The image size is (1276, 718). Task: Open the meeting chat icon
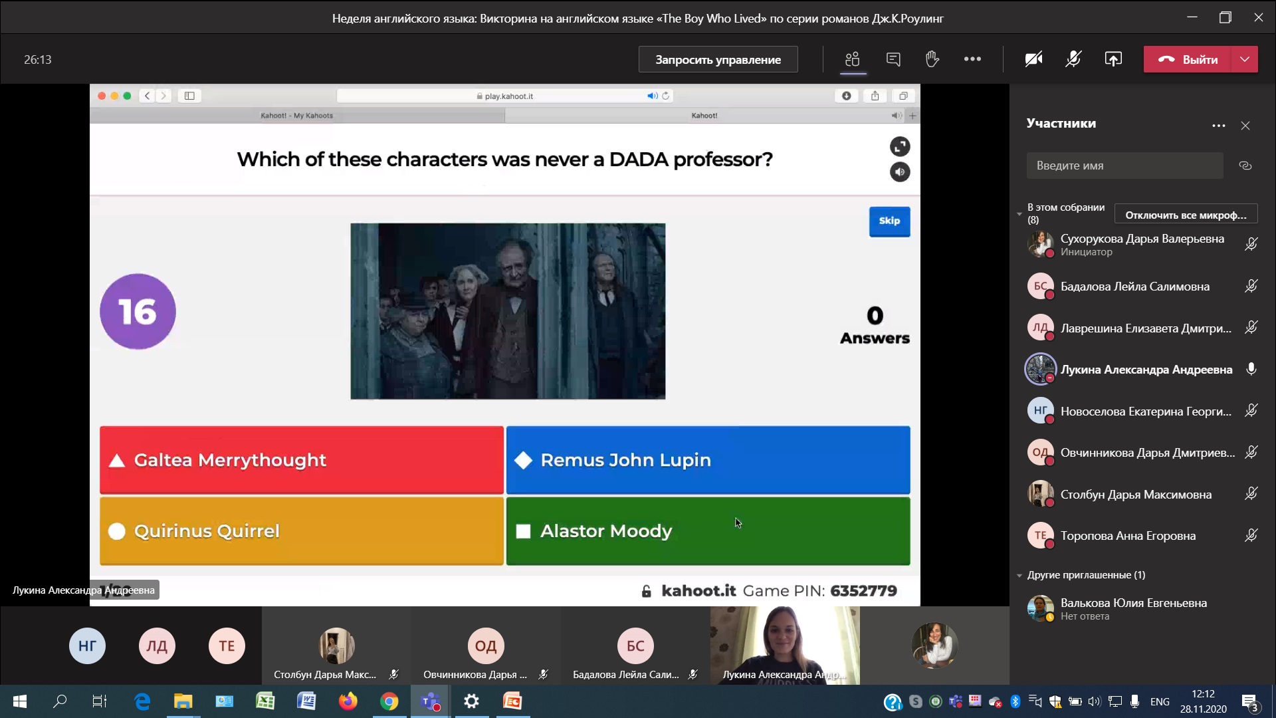click(893, 59)
